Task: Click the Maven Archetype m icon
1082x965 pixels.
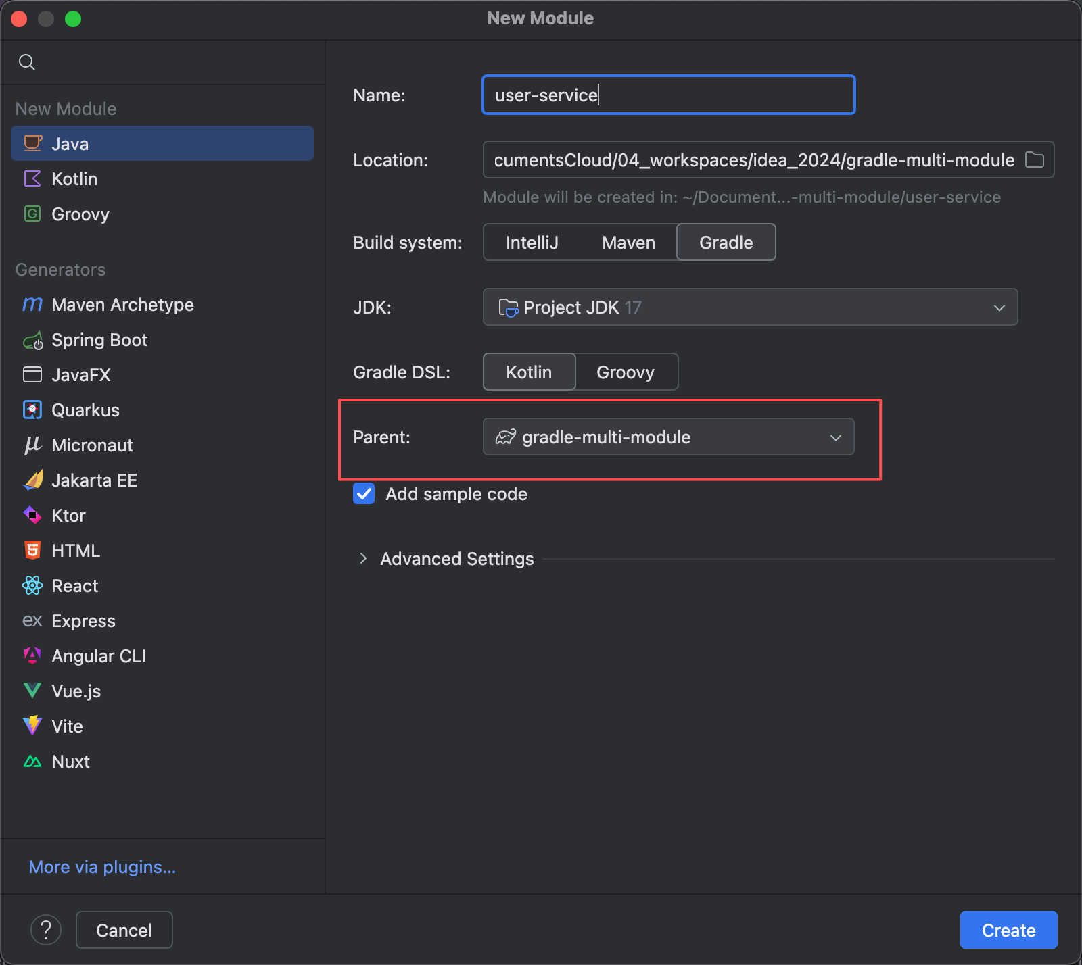Action: (32, 304)
